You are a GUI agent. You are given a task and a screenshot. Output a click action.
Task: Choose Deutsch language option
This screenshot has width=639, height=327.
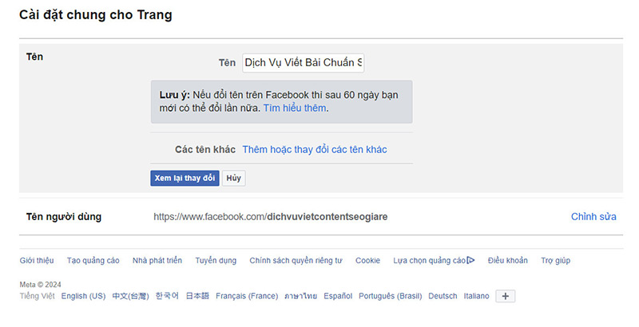(443, 296)
